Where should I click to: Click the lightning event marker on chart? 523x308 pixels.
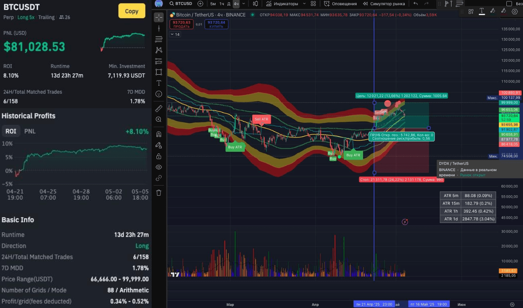point(405,222)
